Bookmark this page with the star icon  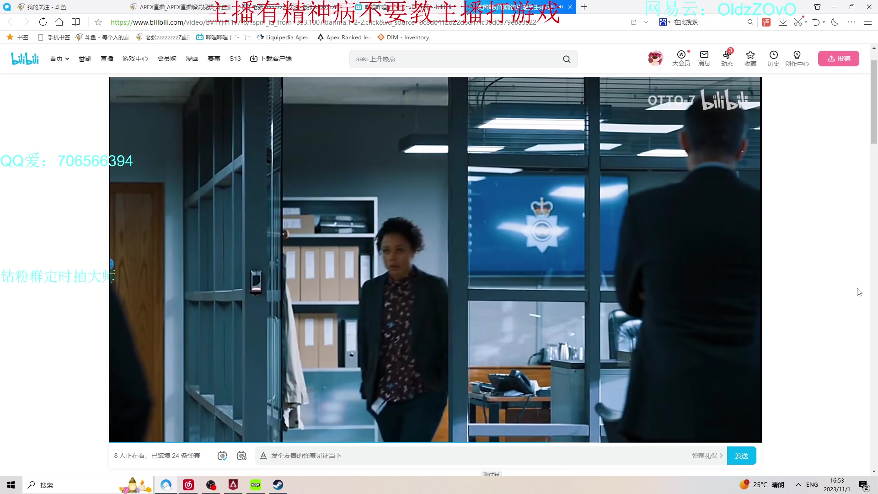[98, 22]
